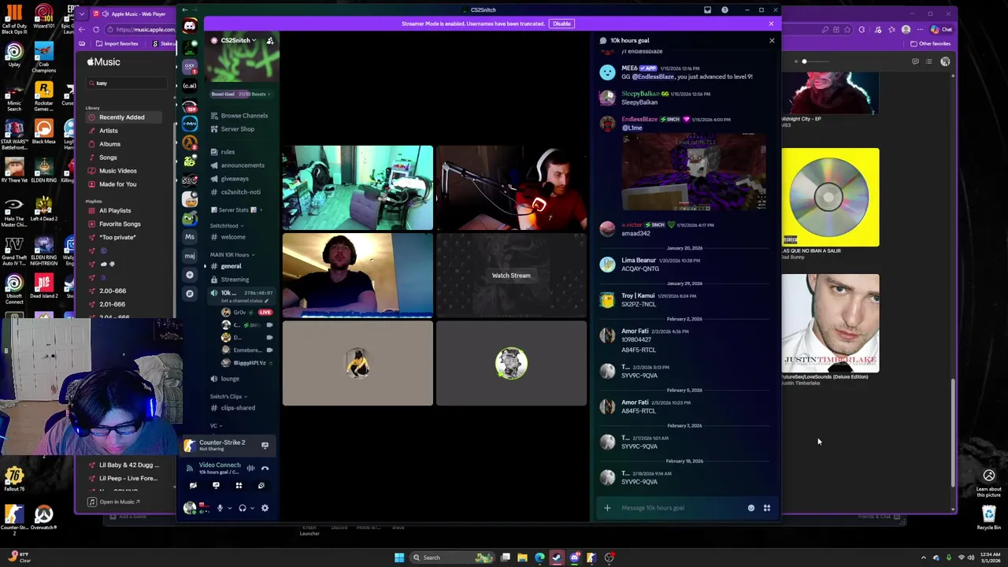Viewport: 1008px width, 567px height.
Task: Share Counter-Strike 2 screen icon
Action: 265,446
